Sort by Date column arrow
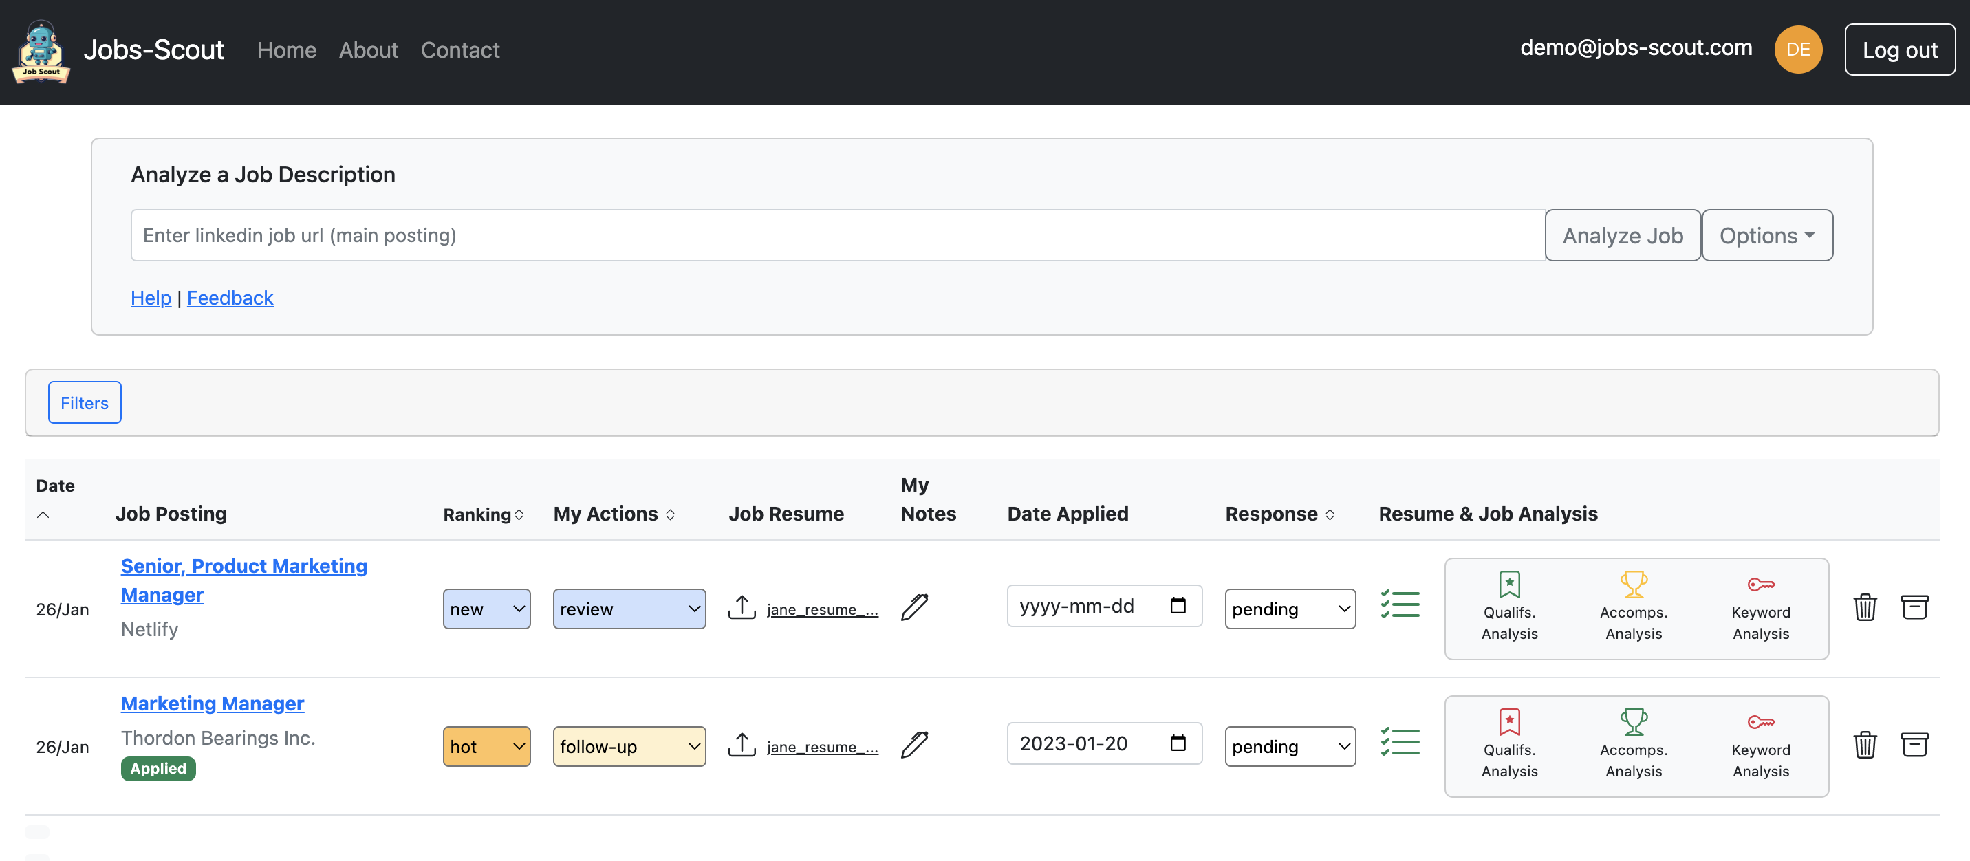Viewport: 1970px width, 861px height. 43,514
